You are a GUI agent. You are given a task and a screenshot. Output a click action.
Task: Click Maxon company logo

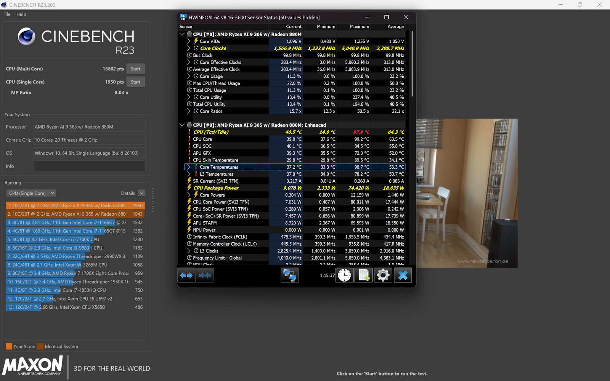point(32,366)
